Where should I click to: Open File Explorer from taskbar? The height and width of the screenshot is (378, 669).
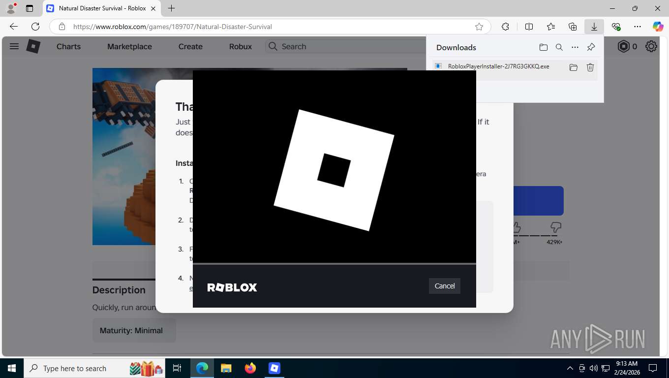[226, 368]
